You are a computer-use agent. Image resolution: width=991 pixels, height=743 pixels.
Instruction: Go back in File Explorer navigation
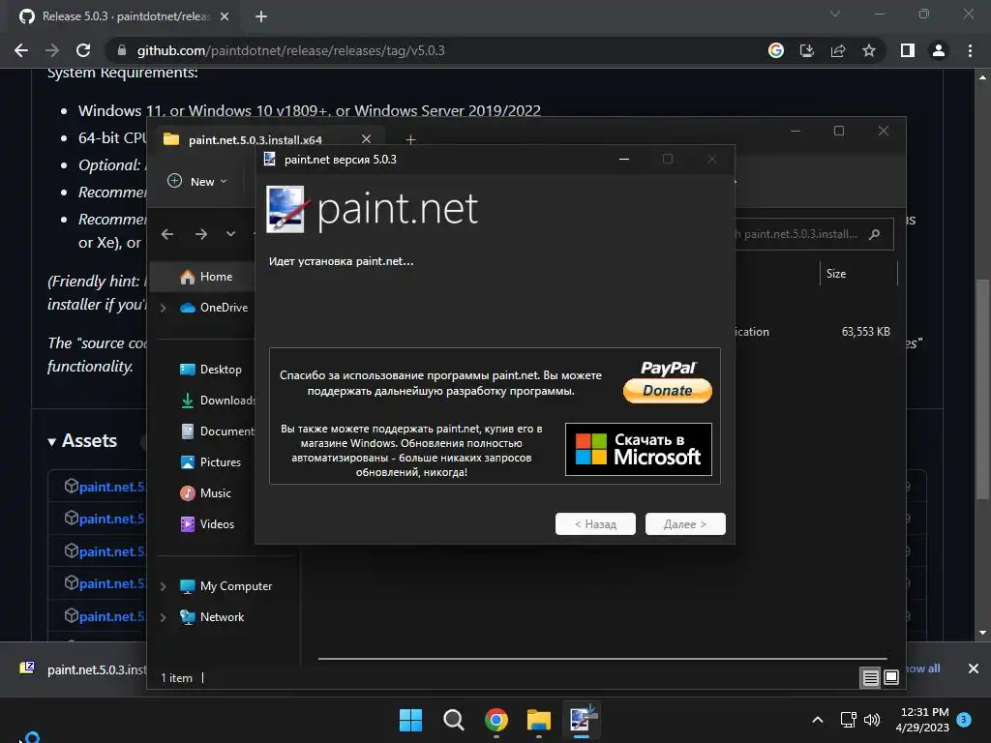[167, 234]
